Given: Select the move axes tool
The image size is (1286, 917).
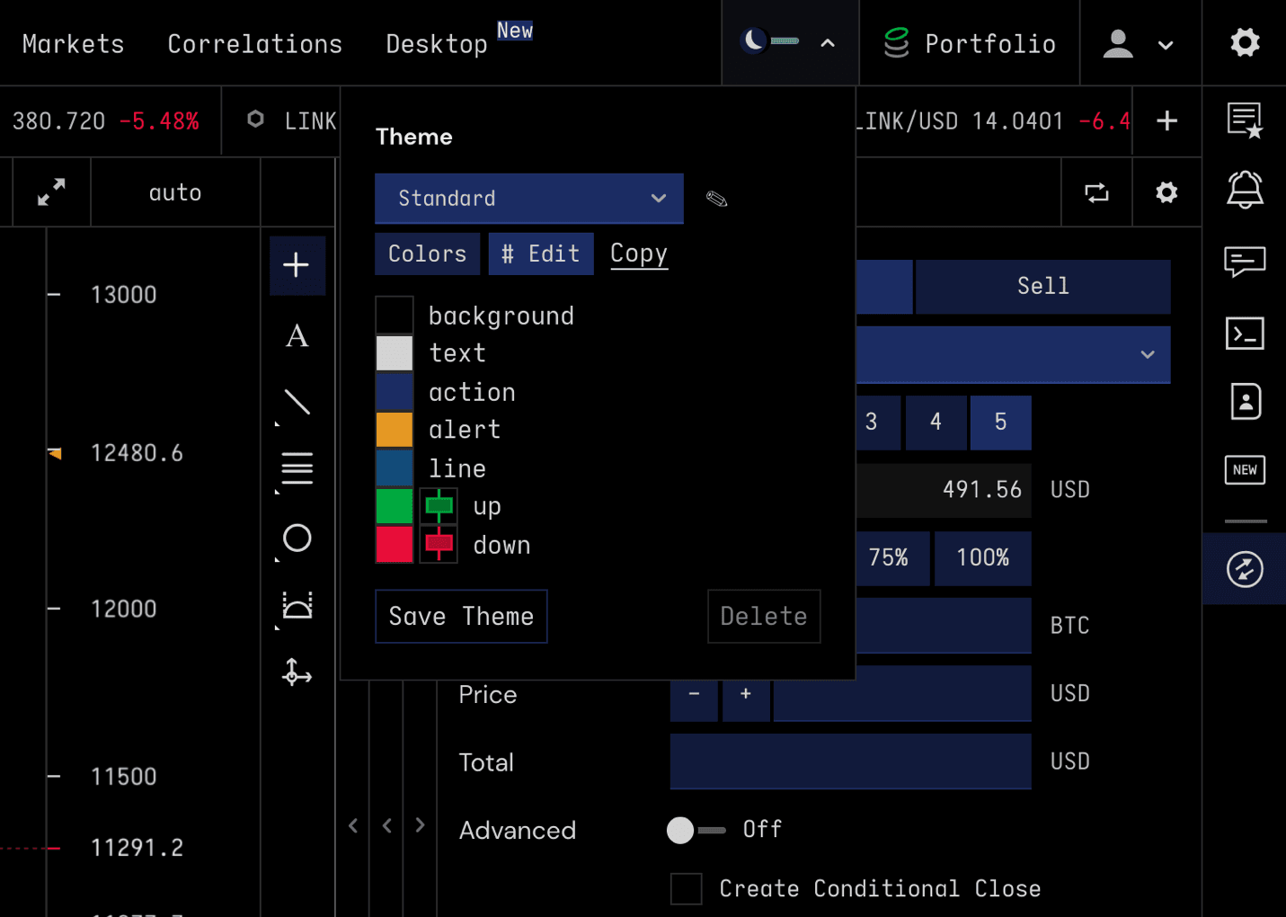Looking at the screenshot, I should click(297, 672).
